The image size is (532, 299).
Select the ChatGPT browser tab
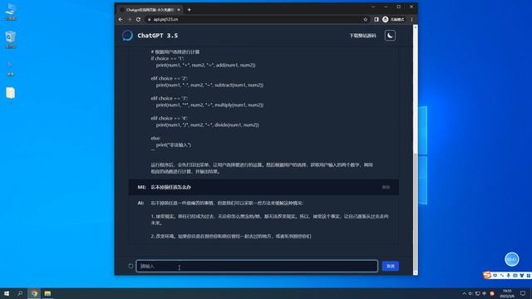(x=150, y=10)
